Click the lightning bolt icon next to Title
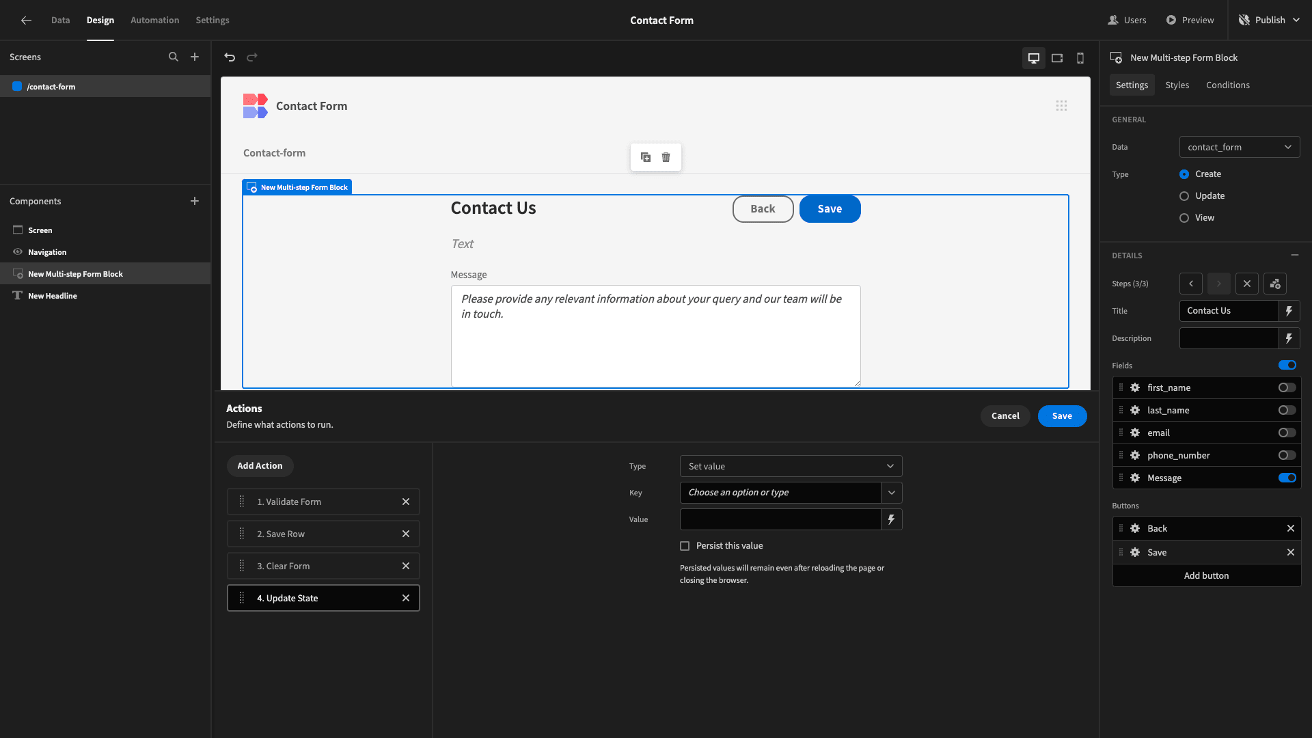 pyautogui.click(x=1289, y=311)
